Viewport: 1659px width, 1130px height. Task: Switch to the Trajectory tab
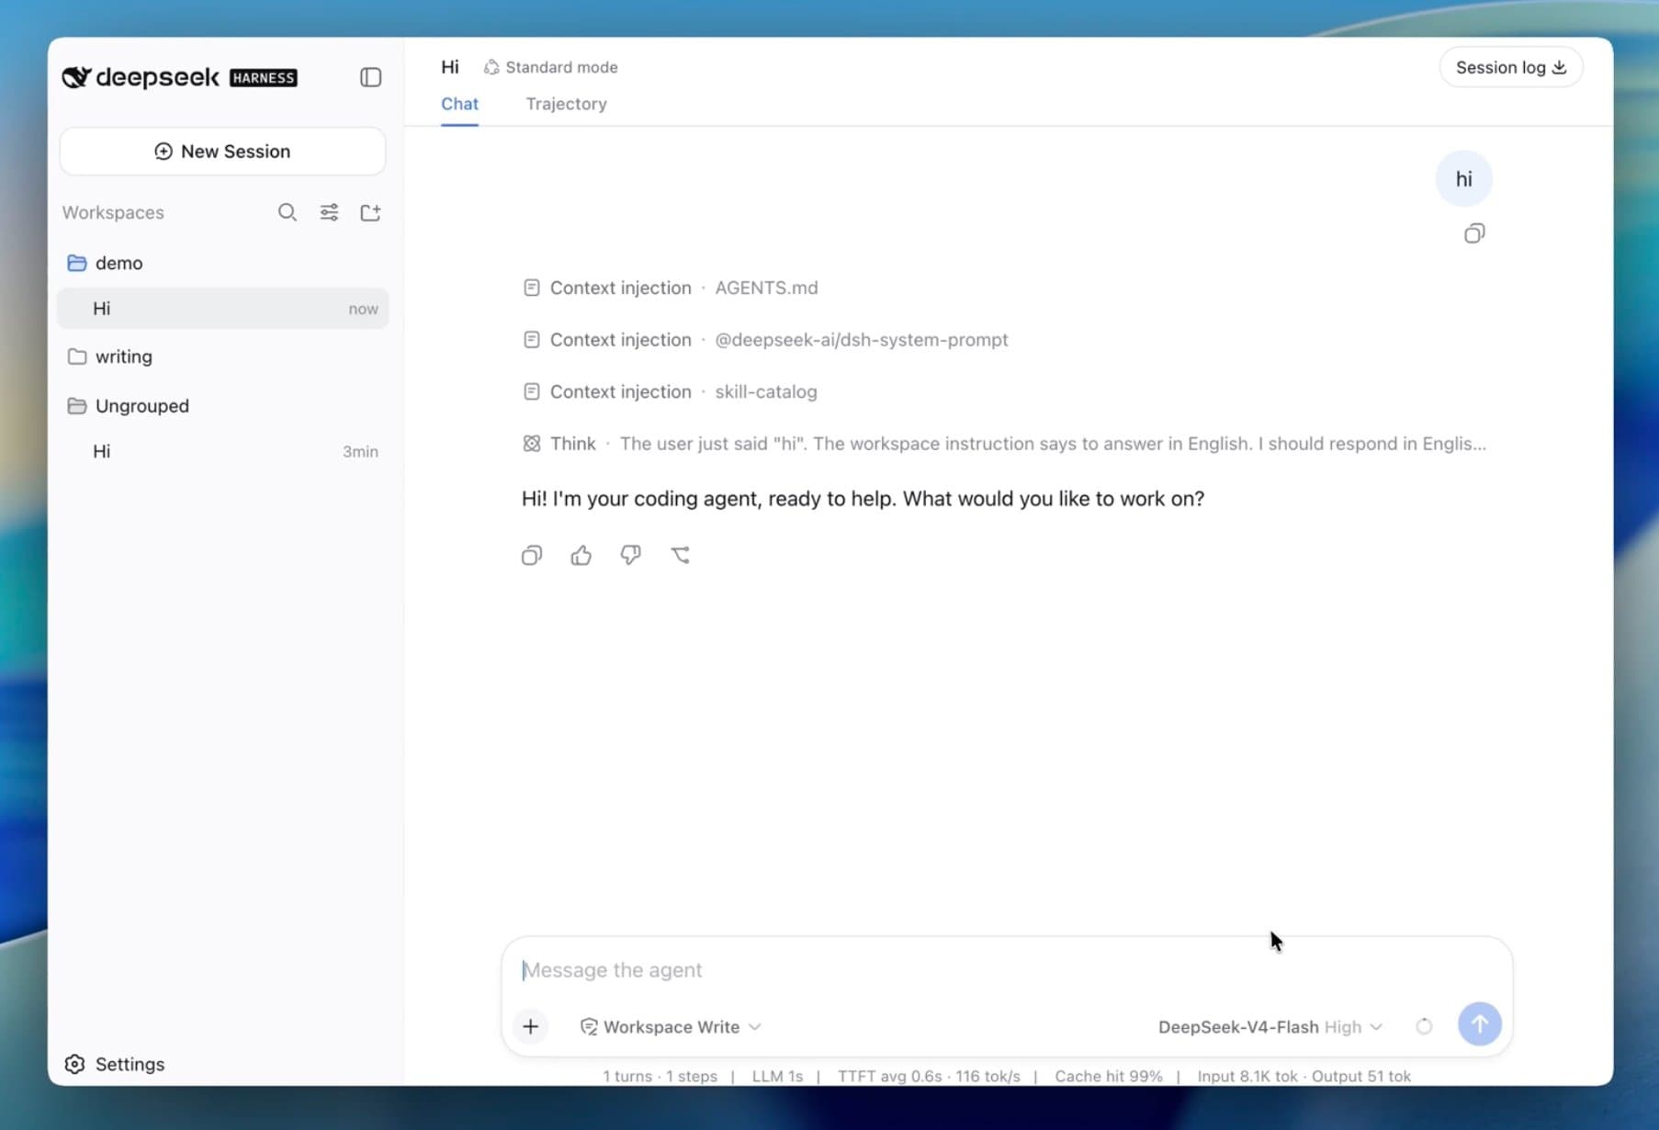click(566, 104)
